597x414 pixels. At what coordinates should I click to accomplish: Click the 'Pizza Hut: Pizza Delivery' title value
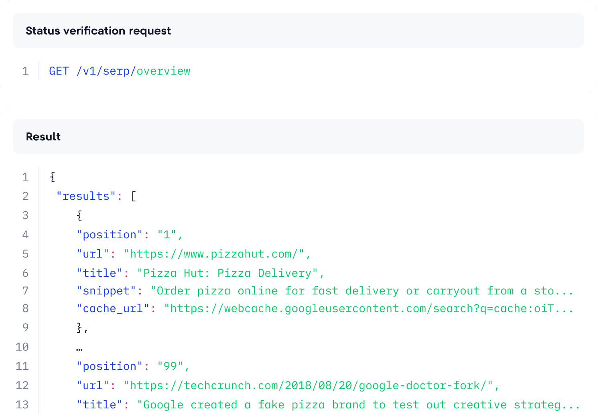[227, 273]
